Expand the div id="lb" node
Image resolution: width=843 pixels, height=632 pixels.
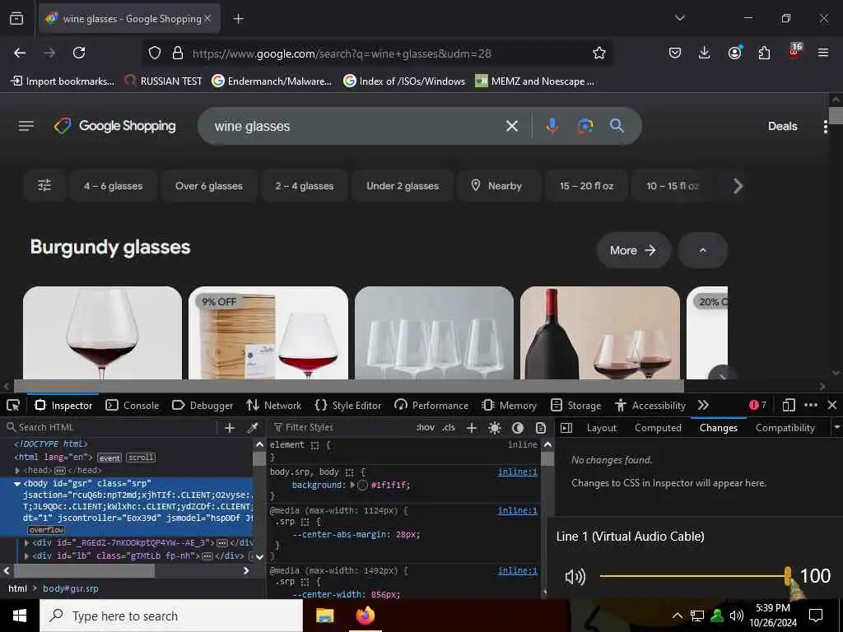coord(26,555)
